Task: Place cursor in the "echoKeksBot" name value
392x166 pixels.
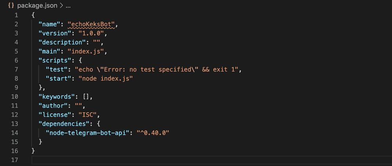Action: (x=93, y=24)
